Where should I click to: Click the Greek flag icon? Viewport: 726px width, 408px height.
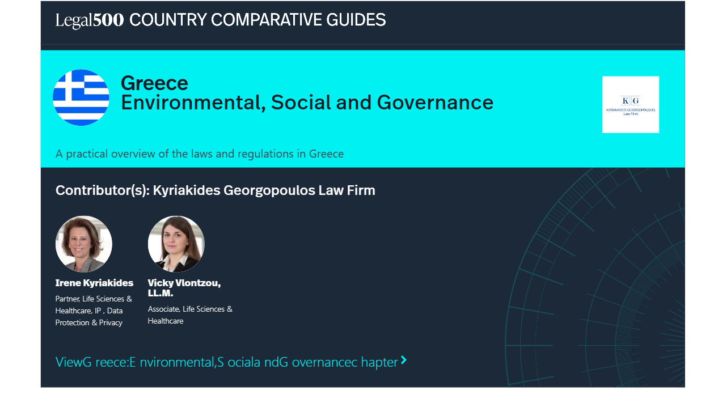[x=81, y=97]
